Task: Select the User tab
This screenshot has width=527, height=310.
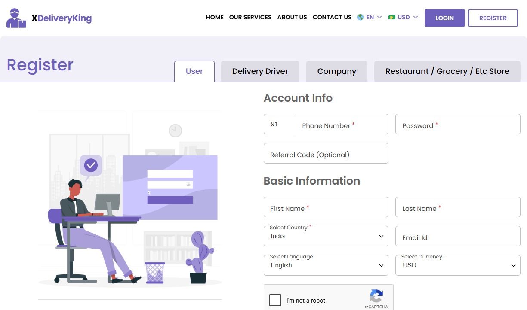Action: coord(194,71)
